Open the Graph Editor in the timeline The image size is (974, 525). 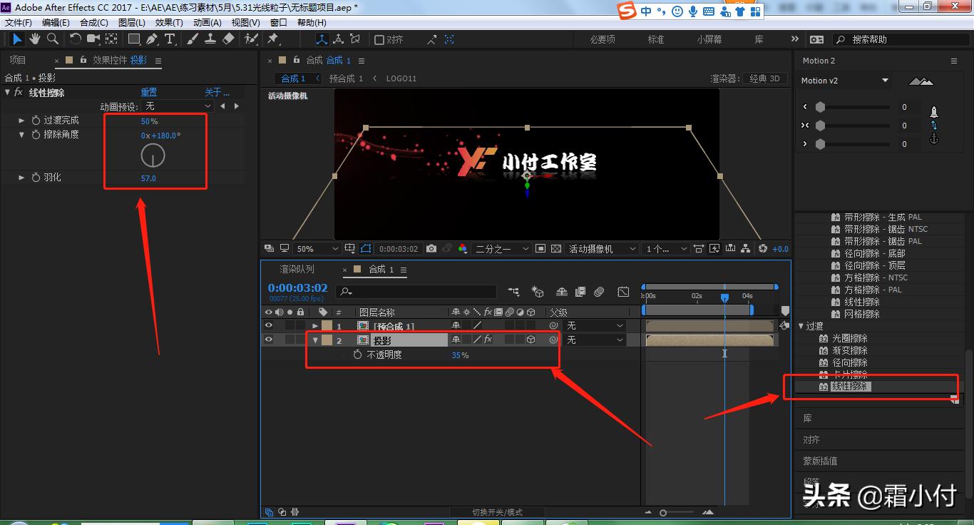(624, 290)
